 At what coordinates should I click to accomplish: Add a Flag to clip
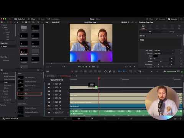click(119, 71)
